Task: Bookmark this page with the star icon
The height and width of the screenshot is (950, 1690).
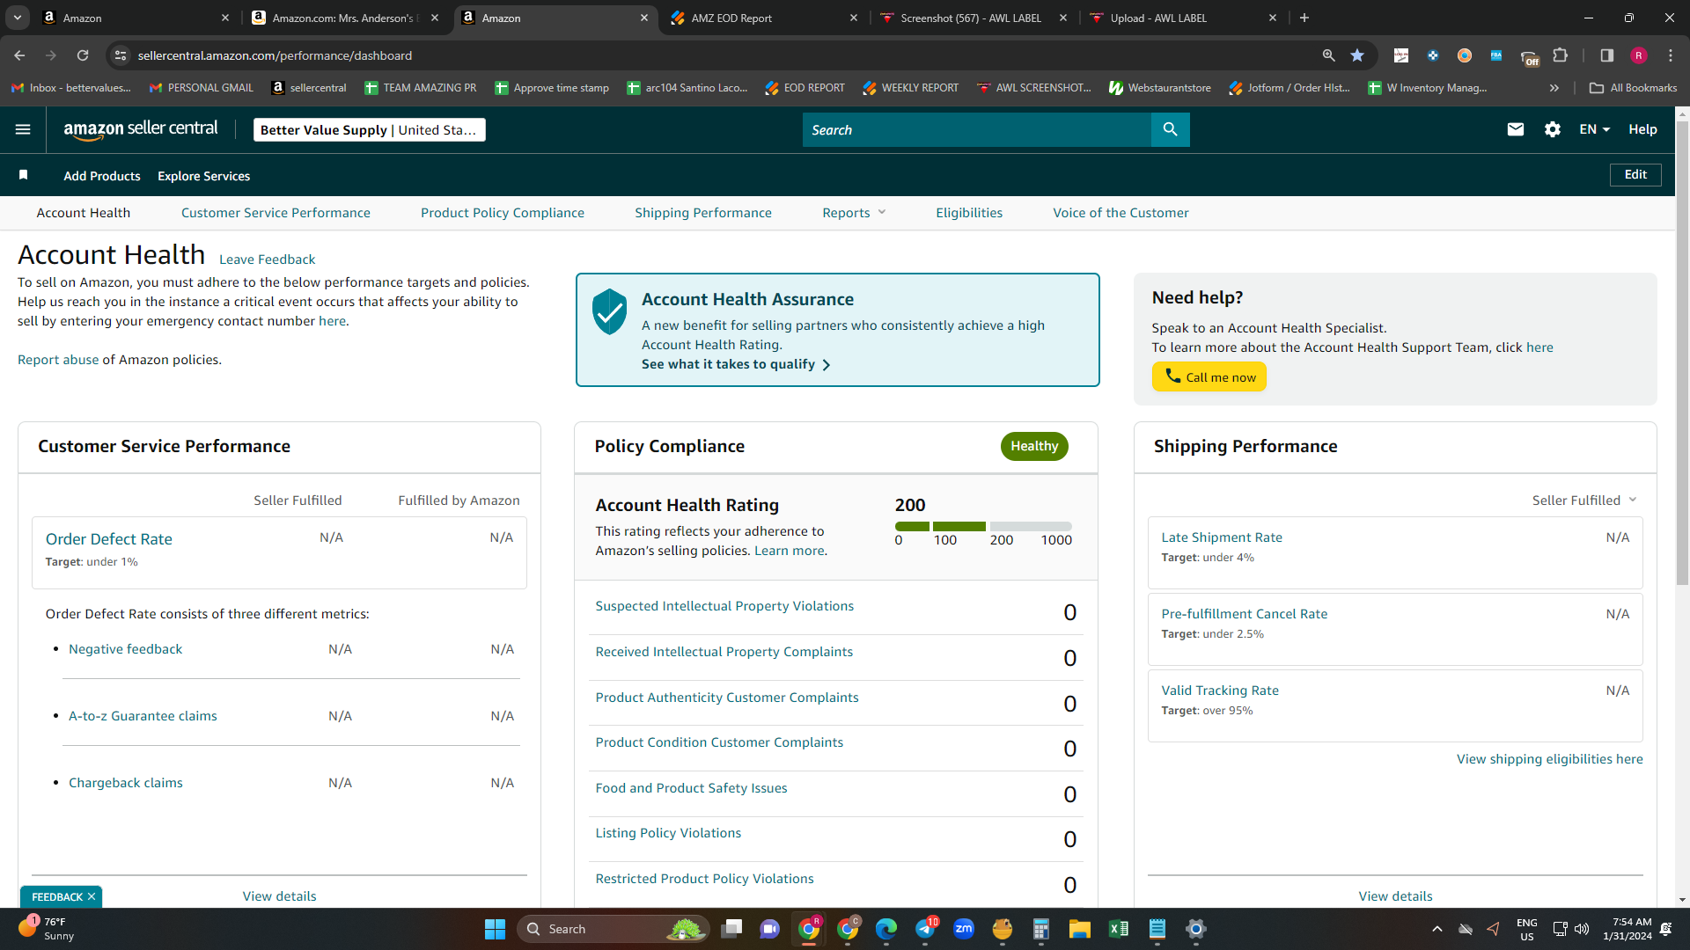Action: [x=1357, y=55]
